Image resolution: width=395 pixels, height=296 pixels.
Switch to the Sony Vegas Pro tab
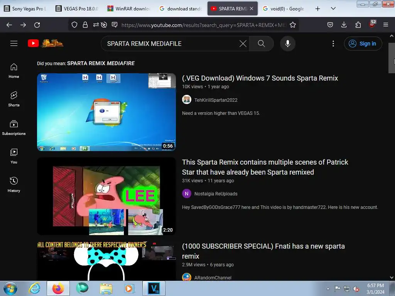pyautogui.click(x=25, y=8)
